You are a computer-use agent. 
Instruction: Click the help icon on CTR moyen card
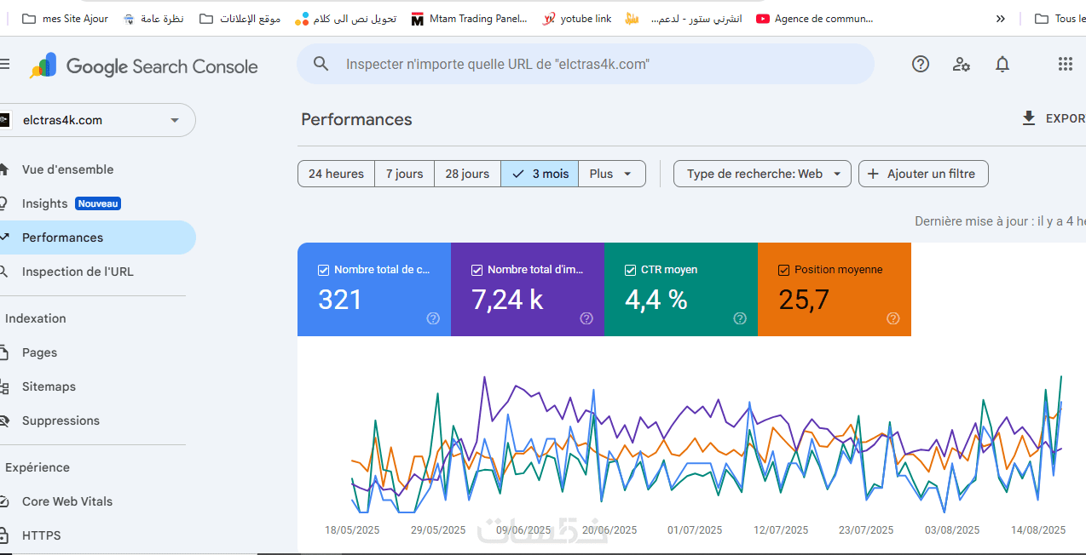point(740,318)
